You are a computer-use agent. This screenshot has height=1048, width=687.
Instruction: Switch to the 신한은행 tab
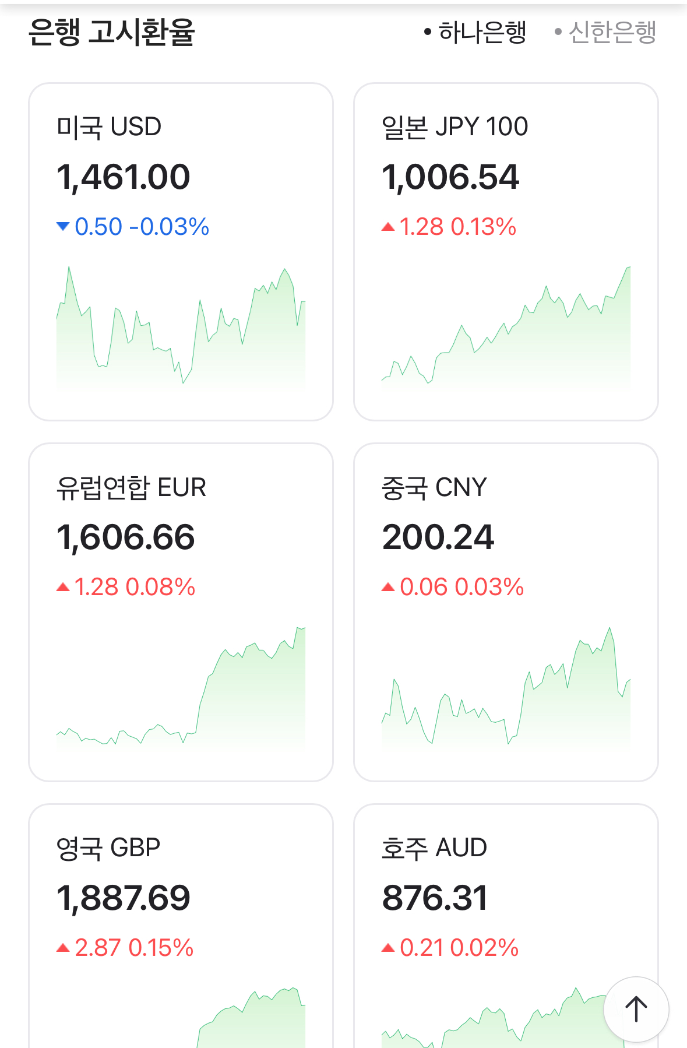coord(606,32)
